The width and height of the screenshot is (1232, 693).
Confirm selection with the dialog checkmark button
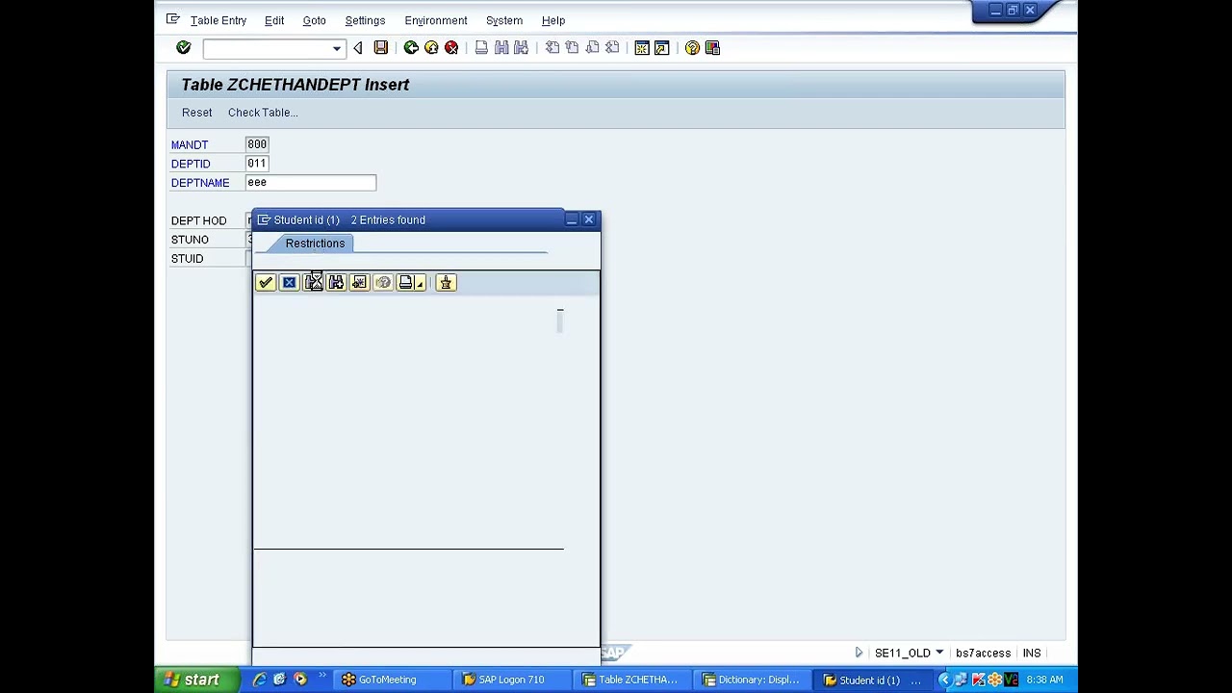(266, 283)
